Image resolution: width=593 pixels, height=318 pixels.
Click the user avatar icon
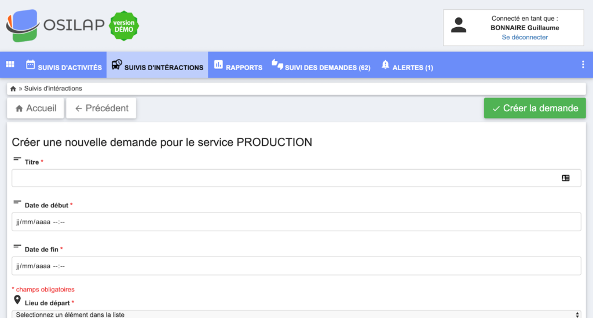459,25
